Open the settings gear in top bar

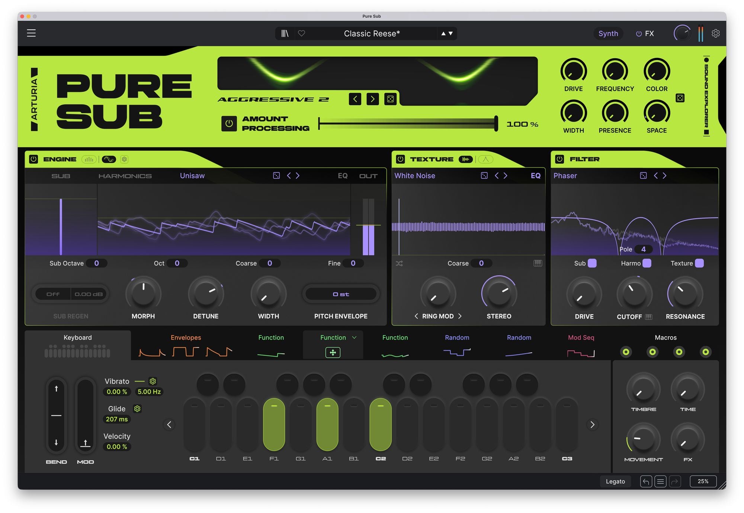pyautogui.click(x=716, y=33)
